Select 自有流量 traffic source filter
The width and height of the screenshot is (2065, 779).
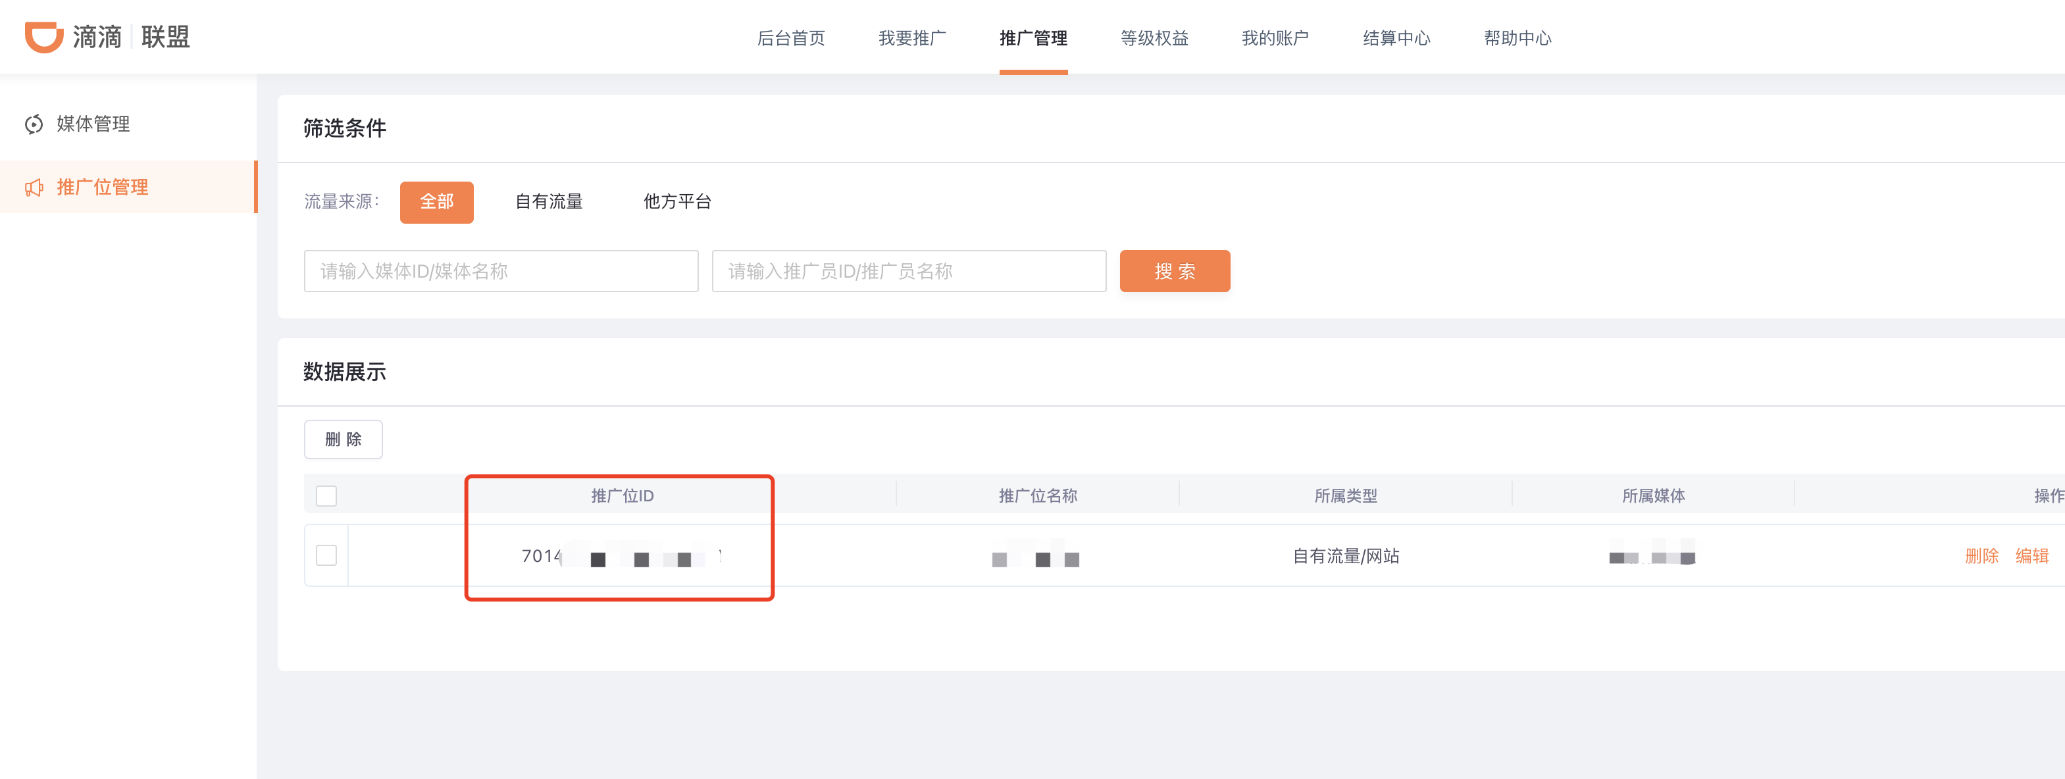pyautogui.click(x=548, y=202)
